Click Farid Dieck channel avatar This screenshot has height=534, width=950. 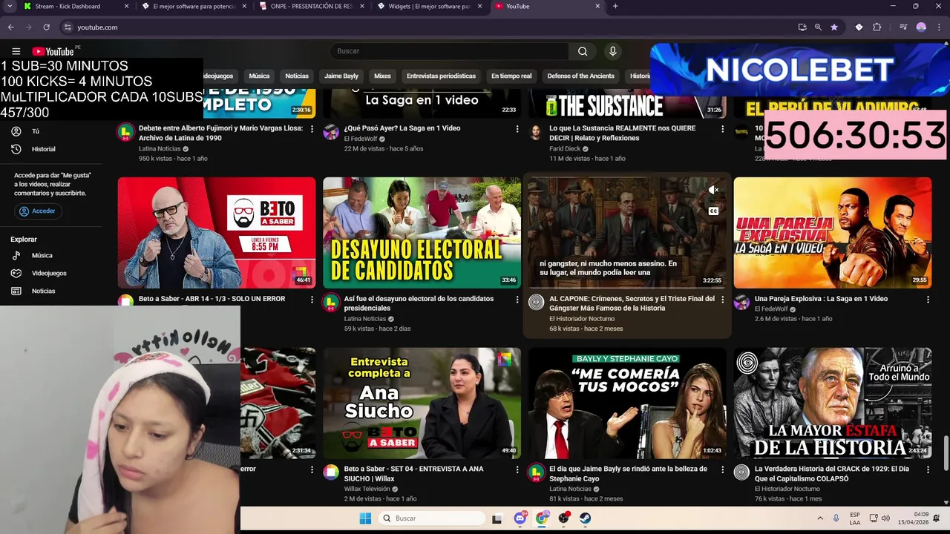[536, 132]
